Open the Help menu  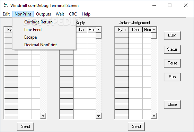click(x=86, y=14)
